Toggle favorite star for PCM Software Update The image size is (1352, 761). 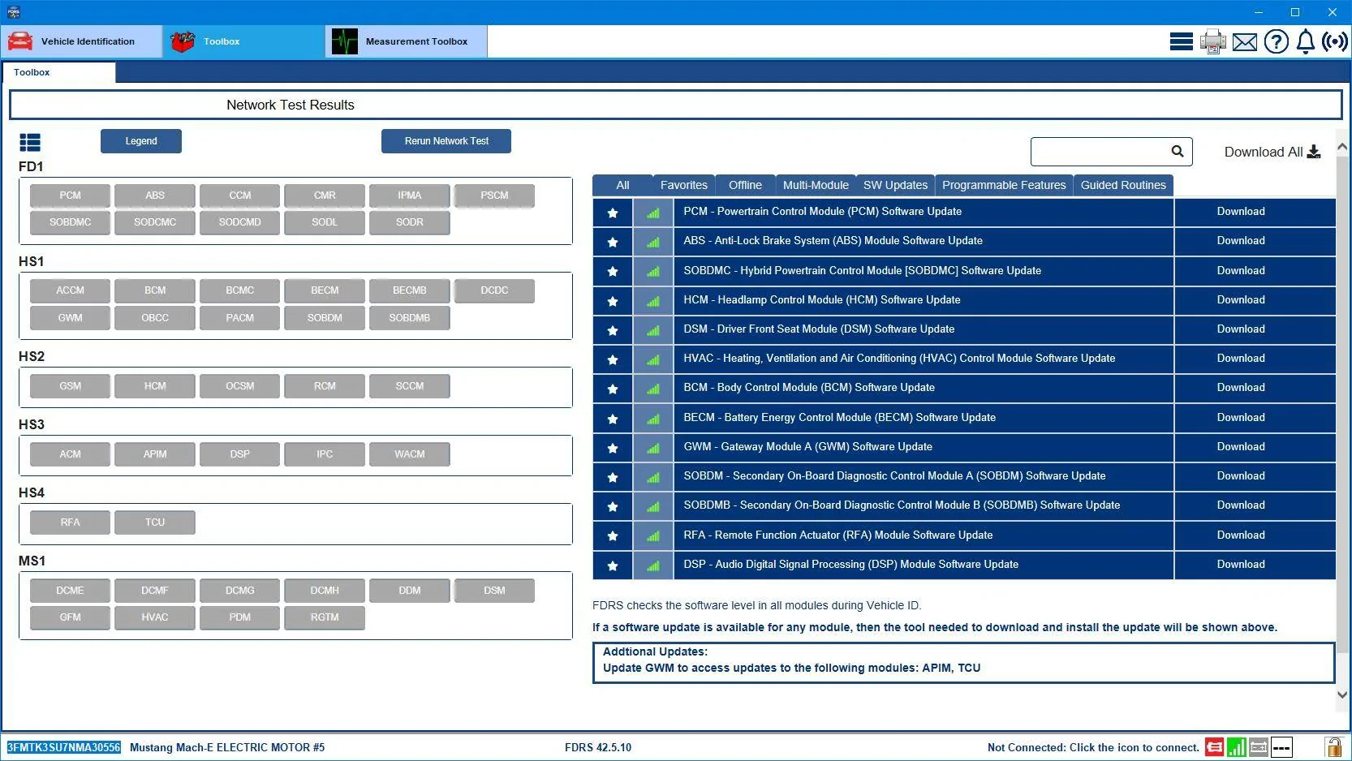(613, 213)
